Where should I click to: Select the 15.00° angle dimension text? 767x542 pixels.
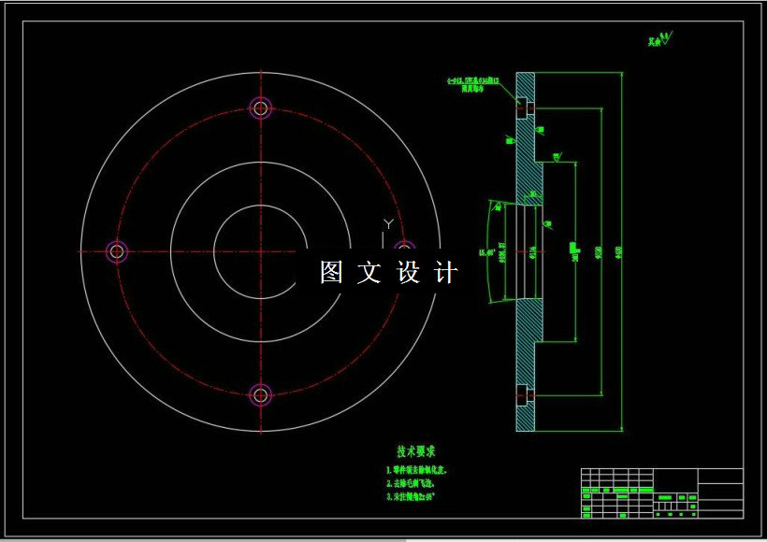pyautogui.click(x=485, y=252)
